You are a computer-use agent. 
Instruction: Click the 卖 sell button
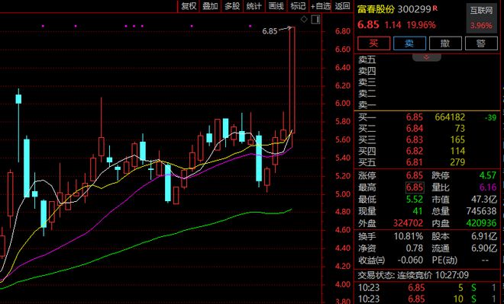(409, 43)
